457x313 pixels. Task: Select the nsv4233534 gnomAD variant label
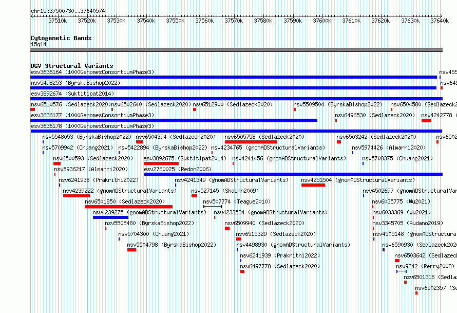[271, 212]
